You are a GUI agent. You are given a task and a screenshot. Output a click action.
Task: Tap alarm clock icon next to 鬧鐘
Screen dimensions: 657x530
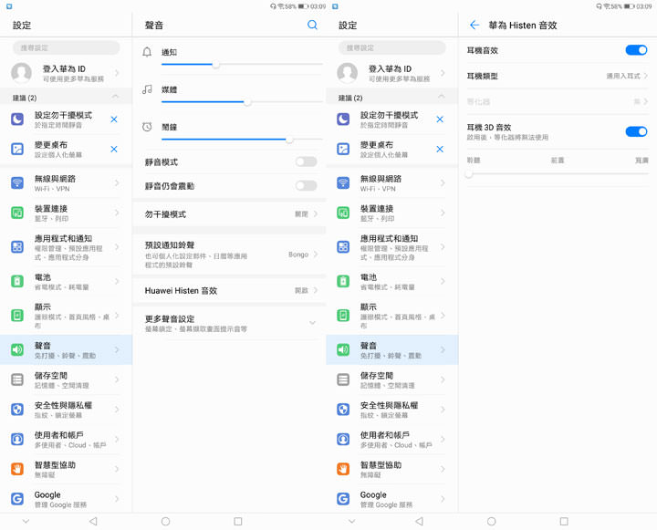pos(147,127)
